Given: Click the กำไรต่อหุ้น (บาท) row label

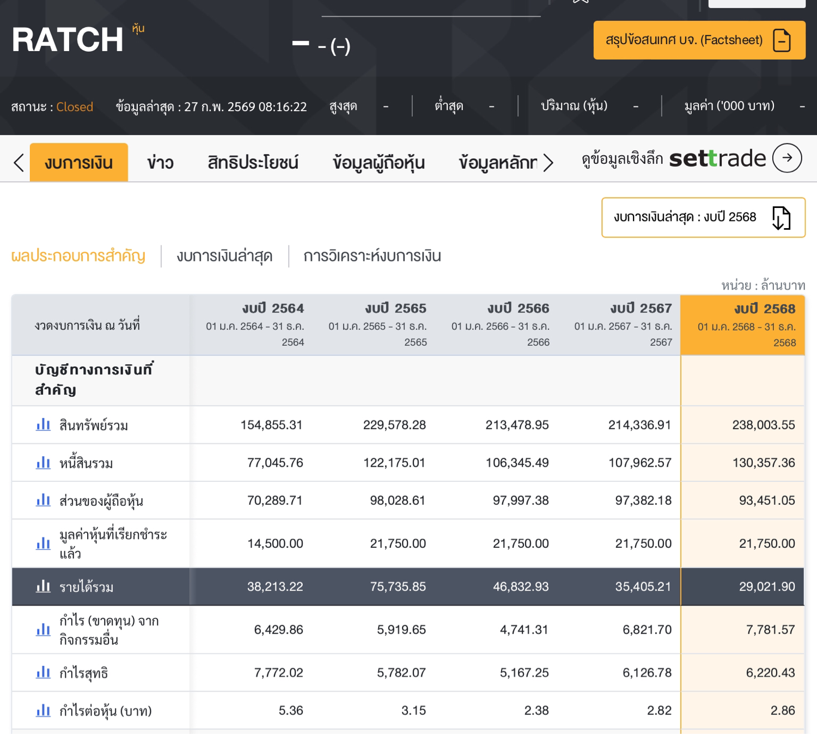Looking at the screenshot, I should point(106,711).
